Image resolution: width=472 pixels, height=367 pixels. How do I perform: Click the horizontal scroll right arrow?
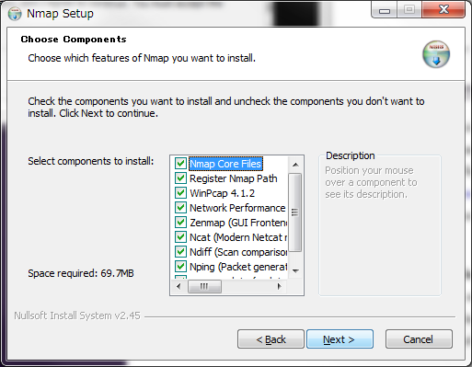279,287
